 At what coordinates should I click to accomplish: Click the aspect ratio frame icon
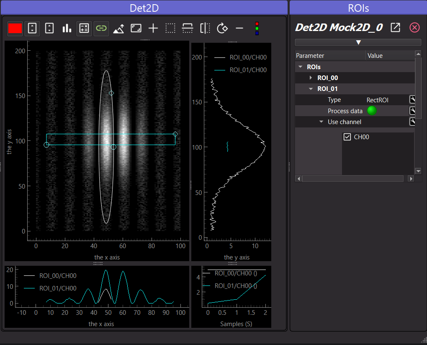tap(136, 29)
